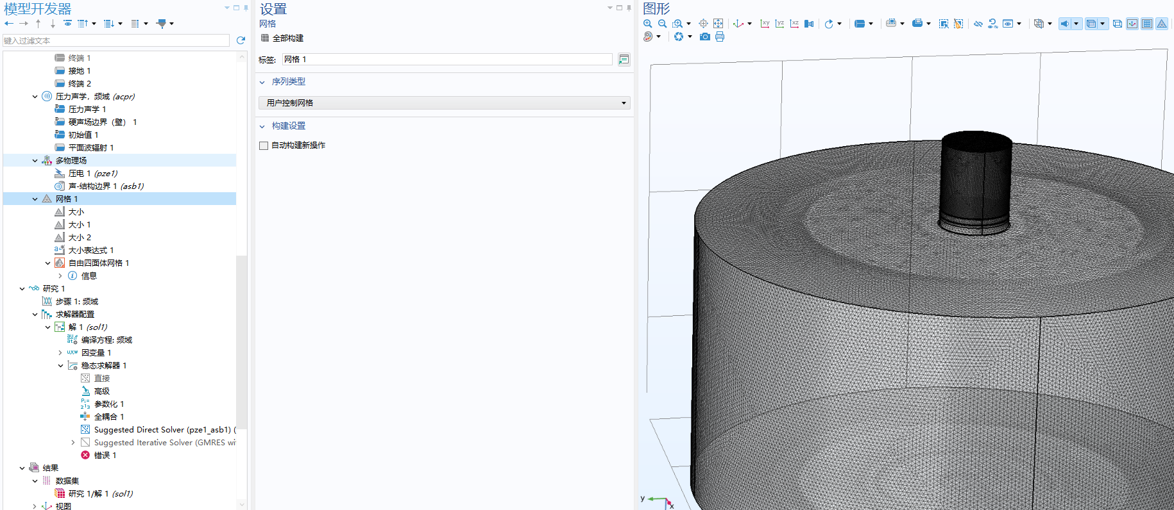Click the filter text input field
Image resolution: width=1174 pixels, height=510 pixels.
[x=115, y=40]
